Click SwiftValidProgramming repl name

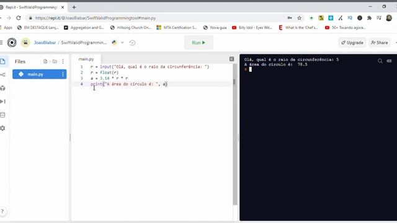[x=84, y=43]
